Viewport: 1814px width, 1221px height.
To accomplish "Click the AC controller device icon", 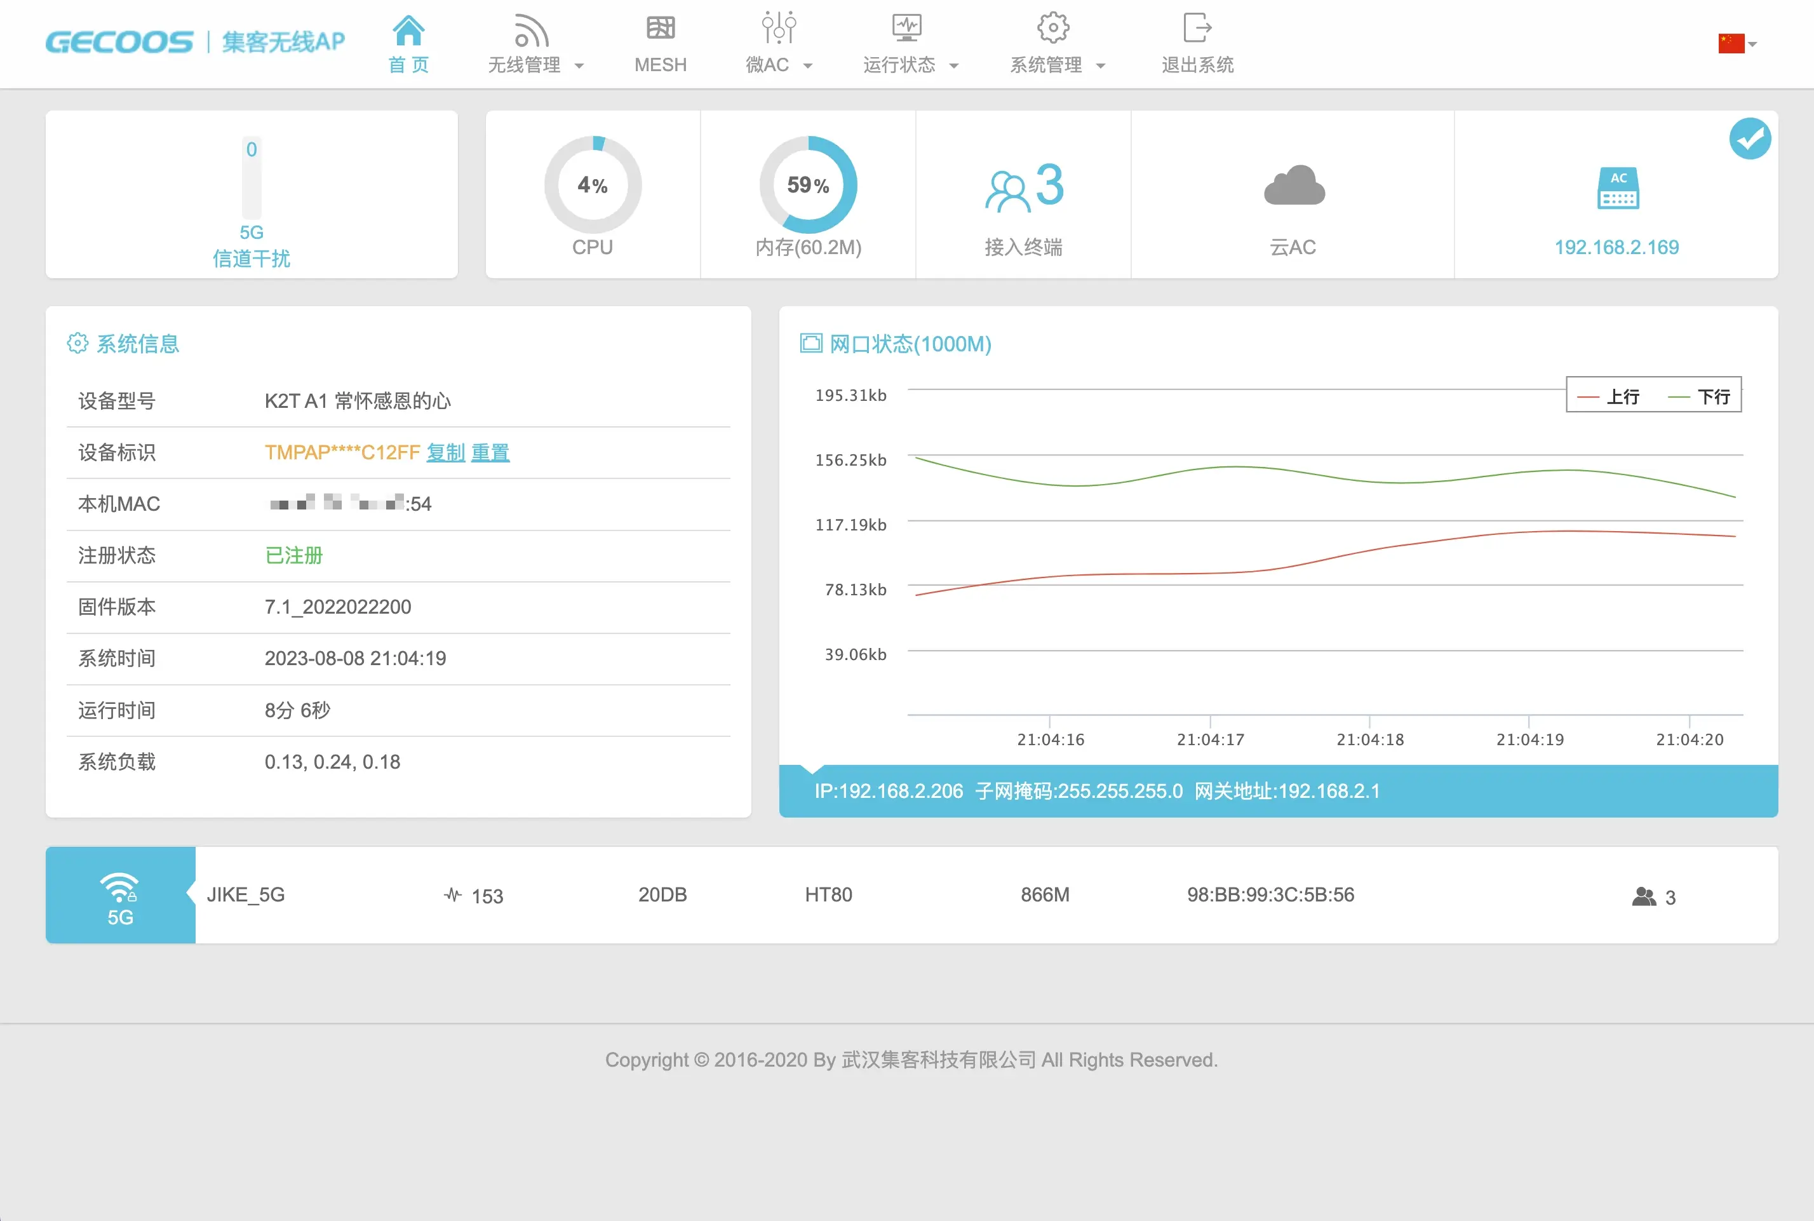I will point(1618,189).
